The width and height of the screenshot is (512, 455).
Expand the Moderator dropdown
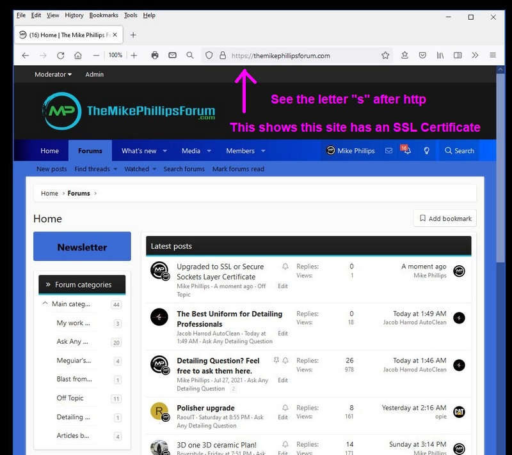pyautogui.click(x=53, y=74)
